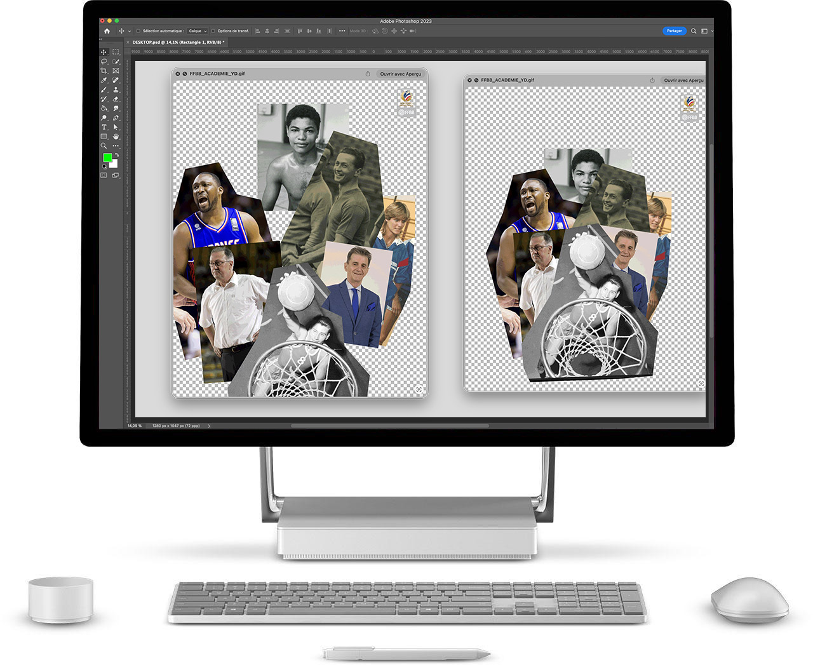The width and height of the screenshot is (813, 665).
Task: Enable the Sélection automatique checkbox
Action: coord(138,30)
